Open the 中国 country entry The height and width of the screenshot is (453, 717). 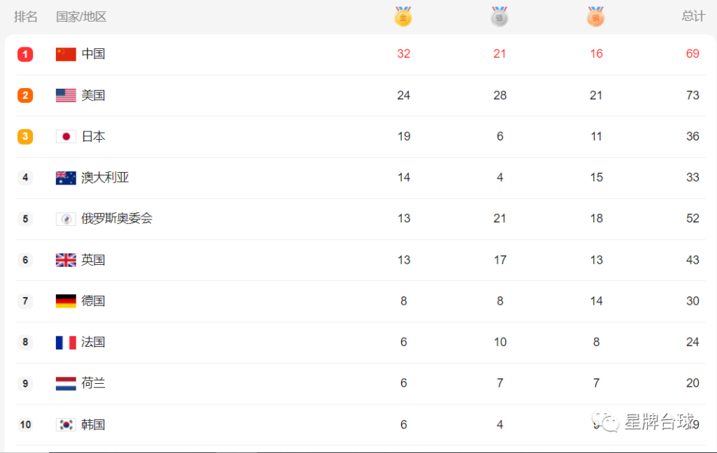[x=93, y=54]
